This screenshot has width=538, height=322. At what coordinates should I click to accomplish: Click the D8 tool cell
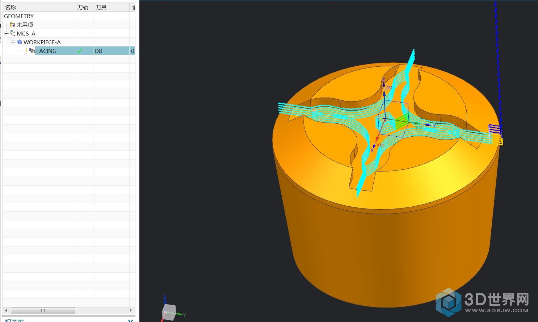112,51
